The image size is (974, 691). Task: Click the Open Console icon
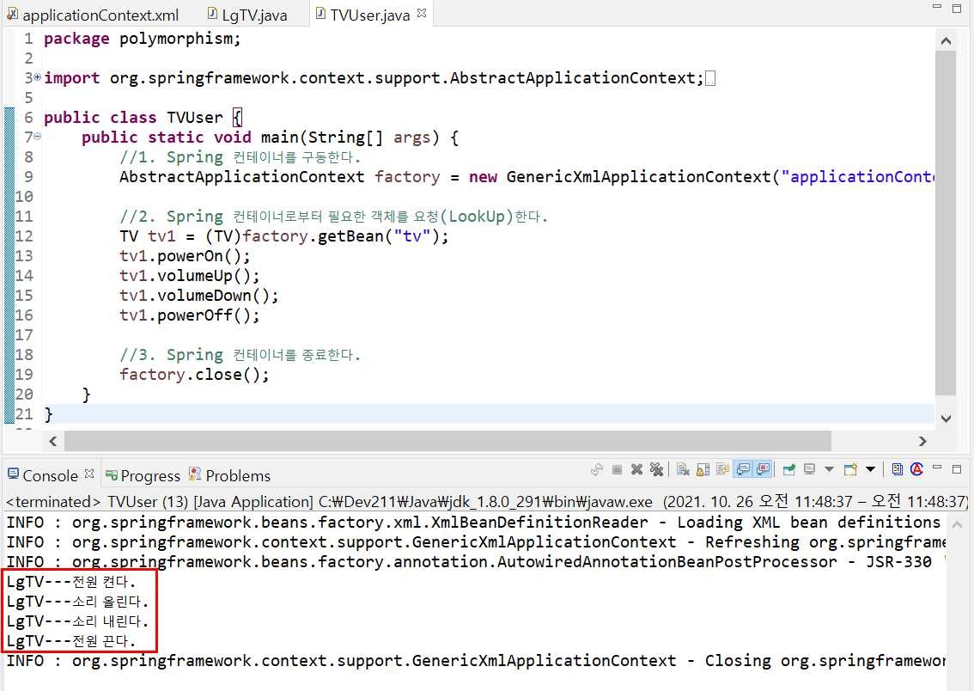point(850,470)
